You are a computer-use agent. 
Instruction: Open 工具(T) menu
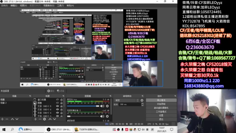60,6
